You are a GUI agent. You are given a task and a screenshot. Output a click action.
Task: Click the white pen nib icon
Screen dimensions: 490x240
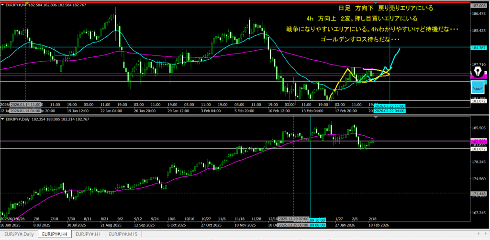478,72
